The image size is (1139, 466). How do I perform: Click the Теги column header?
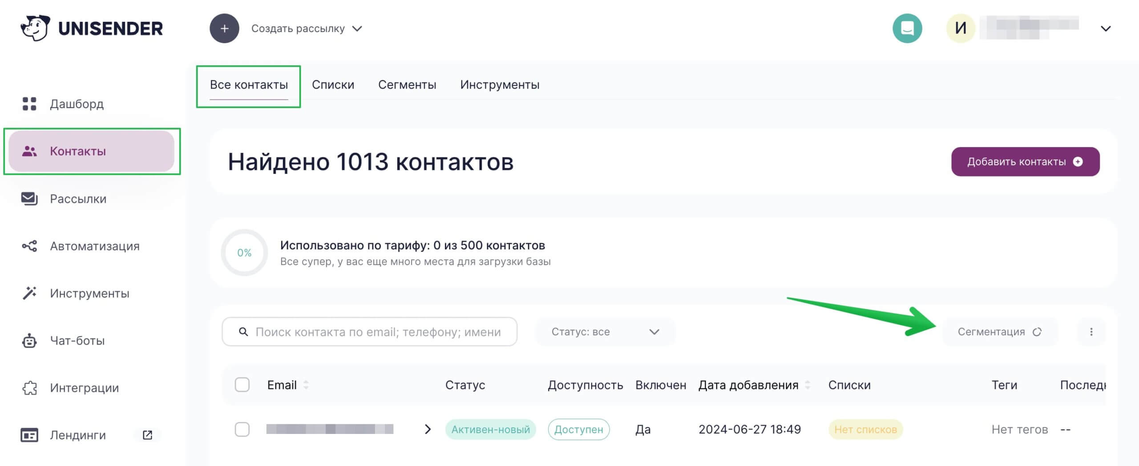pyautogui.click(x=1004, y=385)
